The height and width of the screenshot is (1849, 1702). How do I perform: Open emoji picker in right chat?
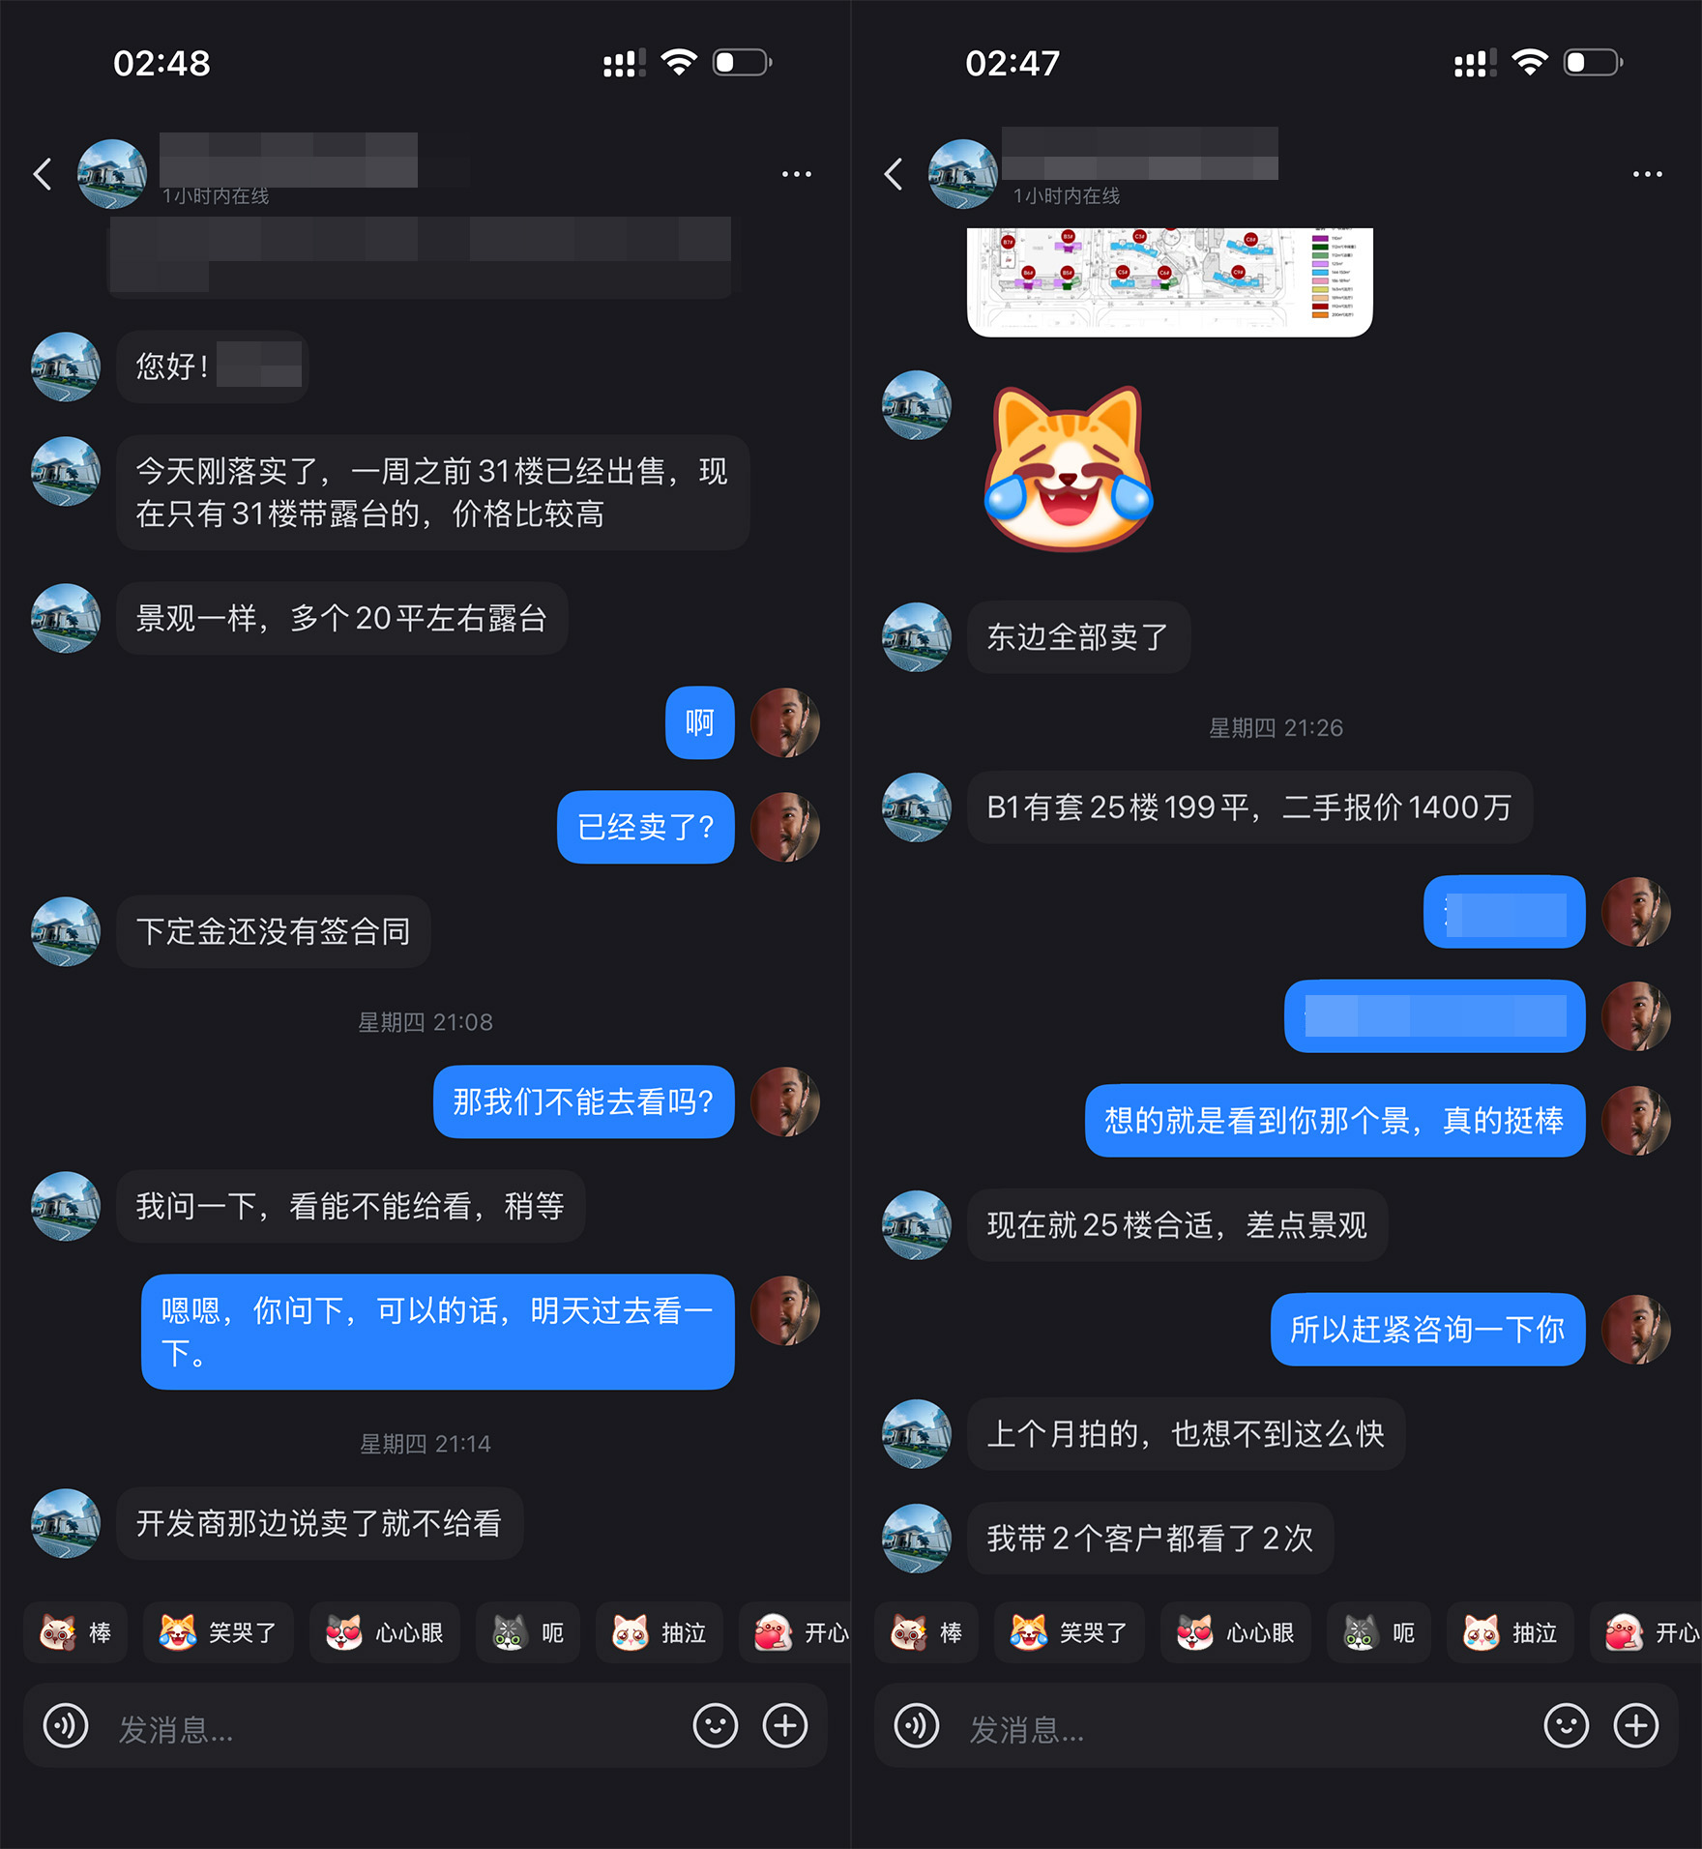click(x=1567, y=1726)
